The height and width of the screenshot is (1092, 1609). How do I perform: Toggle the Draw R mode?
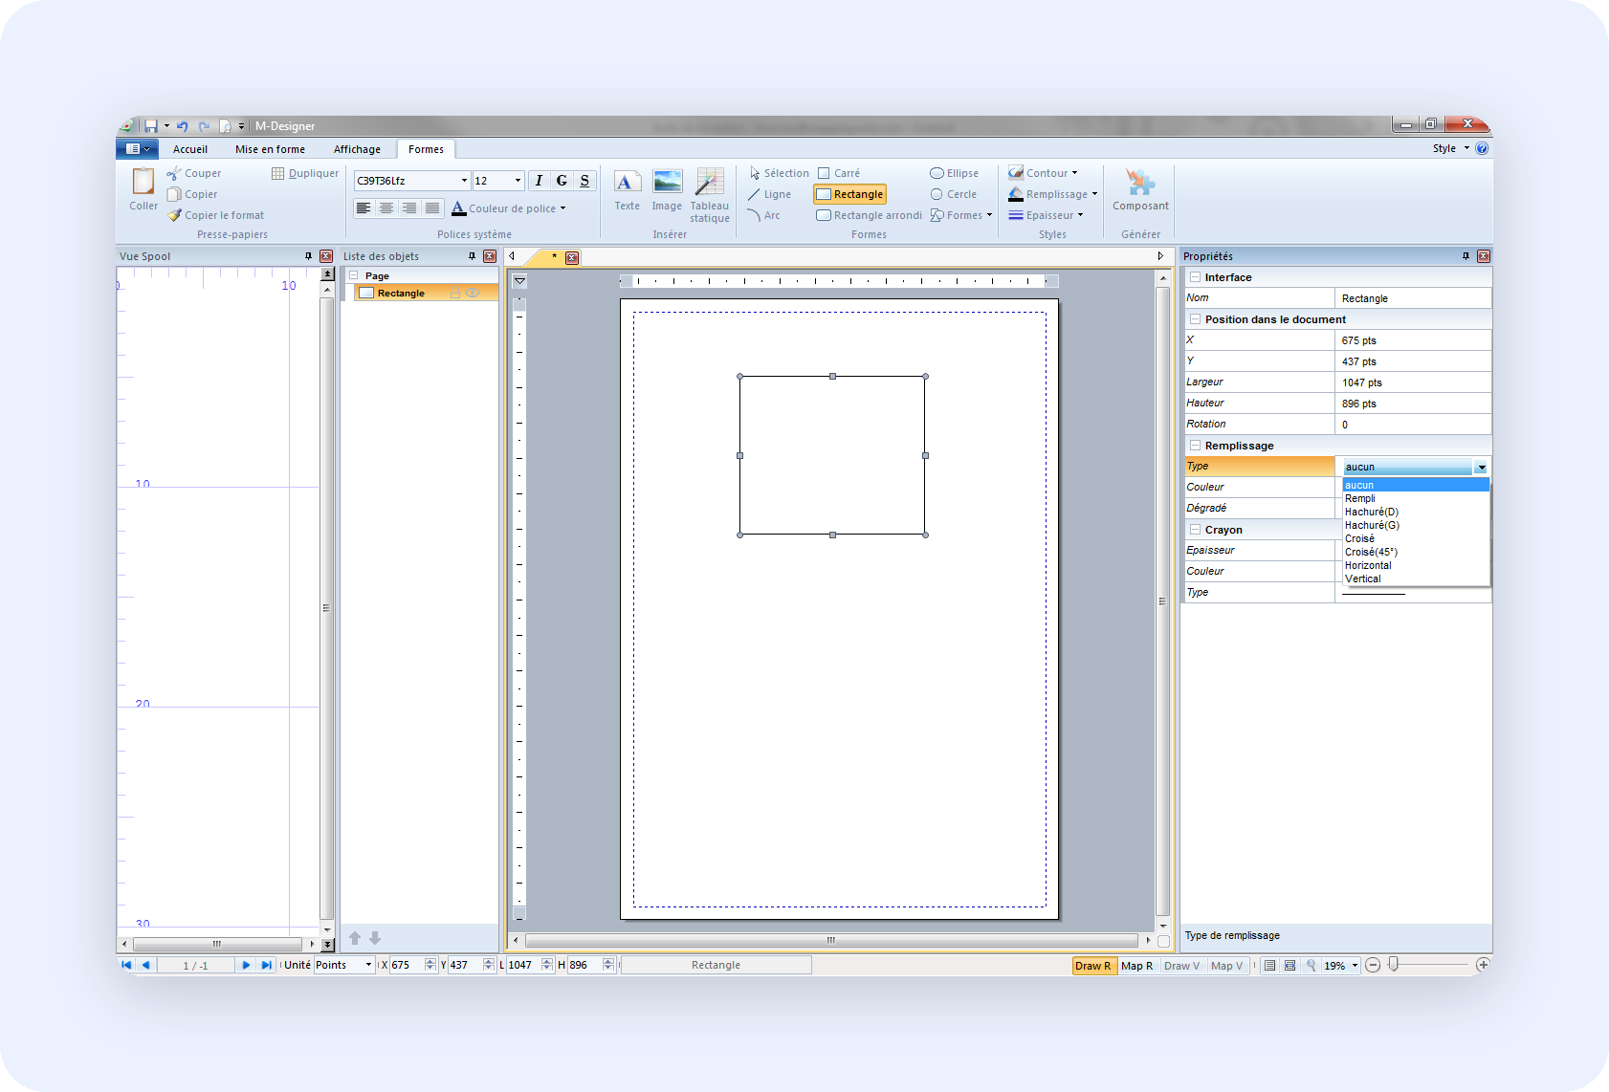(x=1093, y=966)
